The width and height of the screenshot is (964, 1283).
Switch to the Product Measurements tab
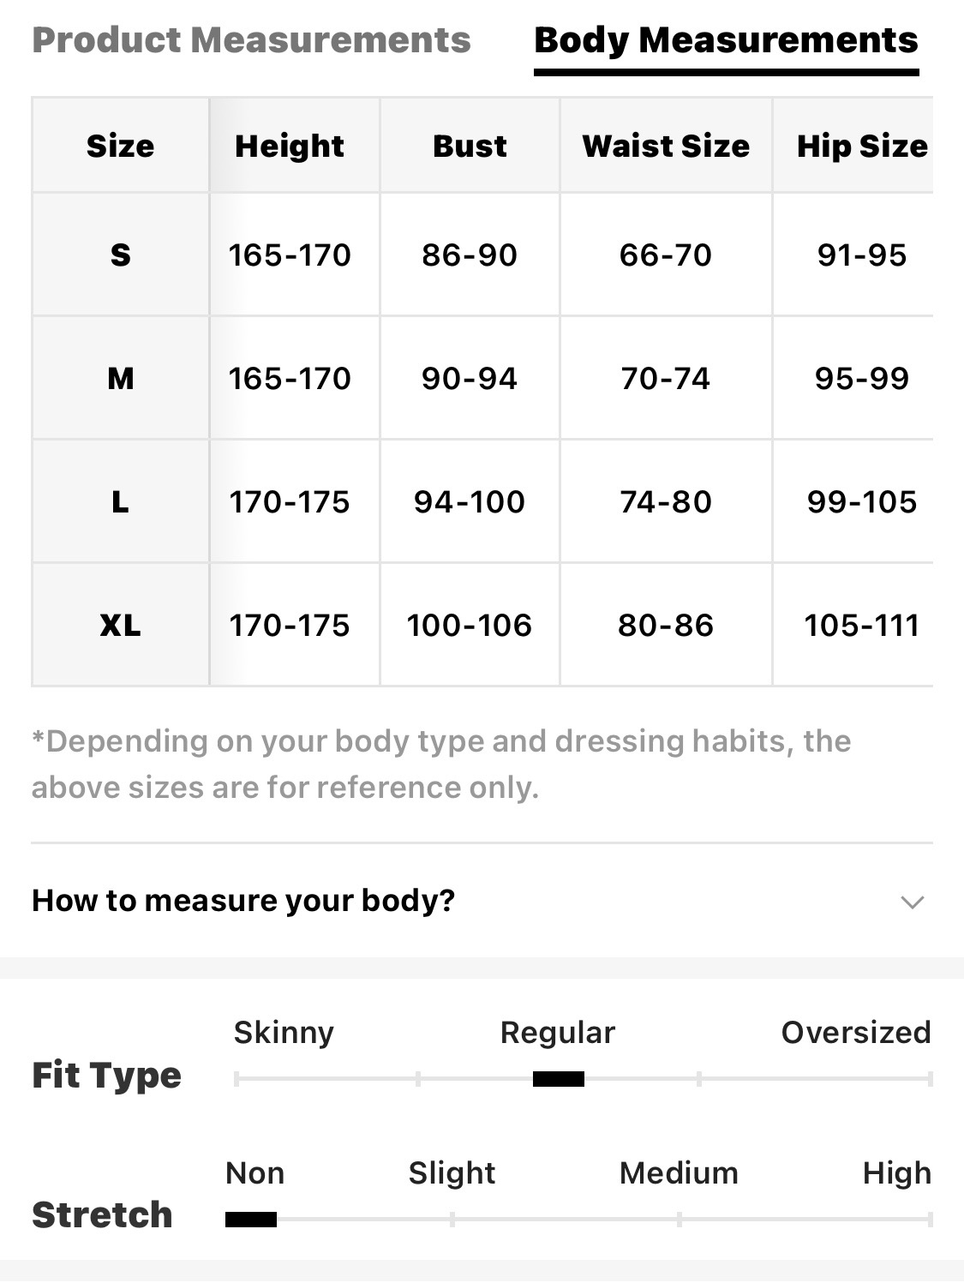(251, 40)
